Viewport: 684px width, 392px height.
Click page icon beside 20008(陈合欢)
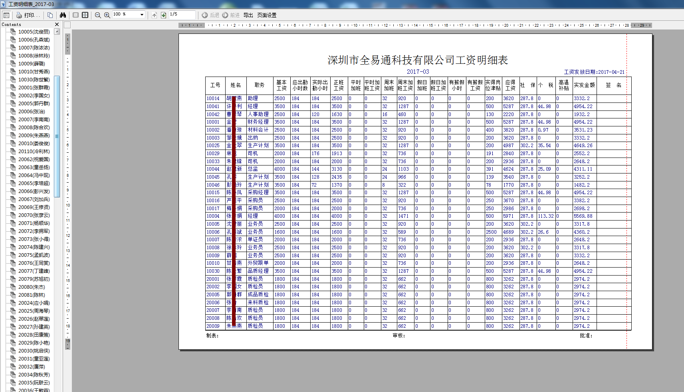tap(13, 127)
